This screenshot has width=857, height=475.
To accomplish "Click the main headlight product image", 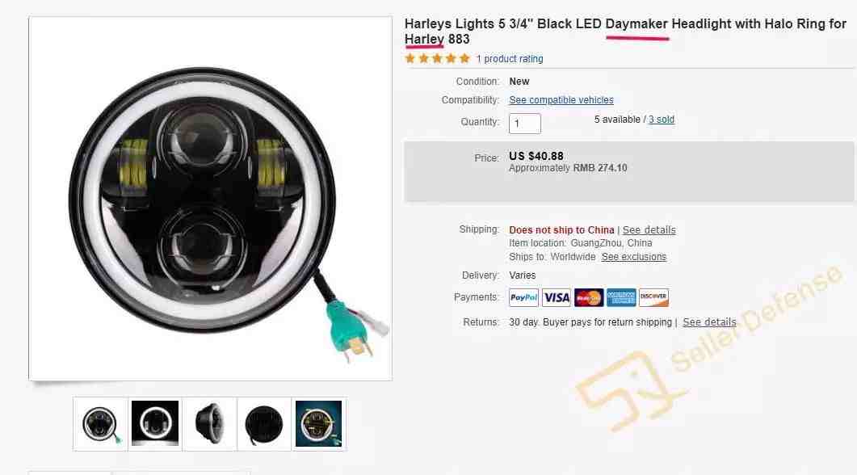I will (x=211, y=199).
